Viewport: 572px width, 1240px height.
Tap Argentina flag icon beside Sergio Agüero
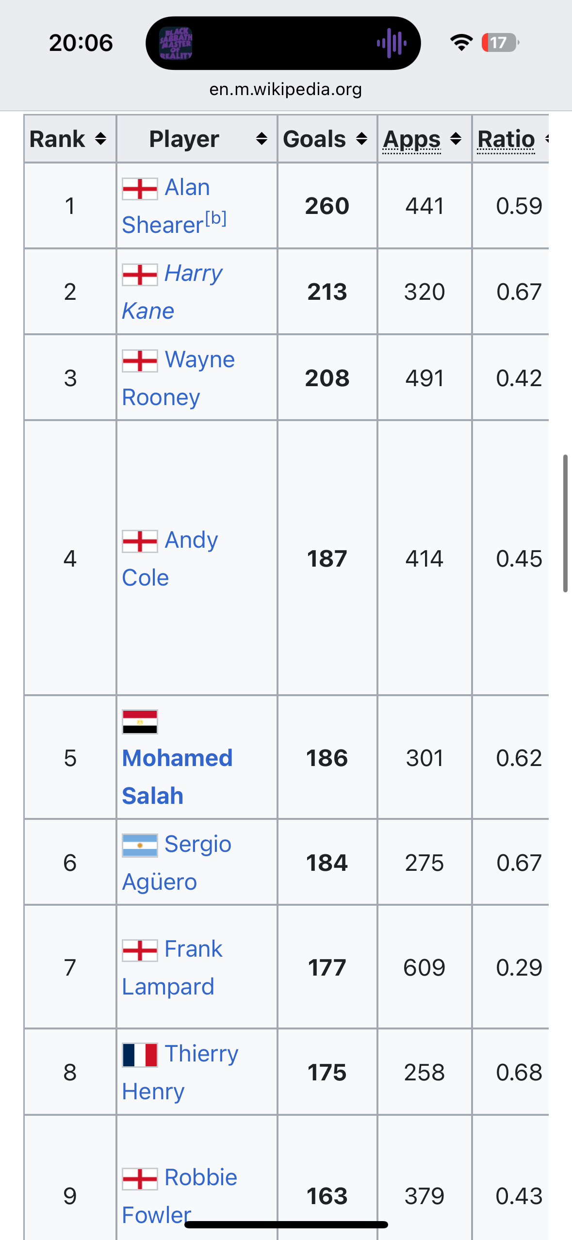click(140, 846)
